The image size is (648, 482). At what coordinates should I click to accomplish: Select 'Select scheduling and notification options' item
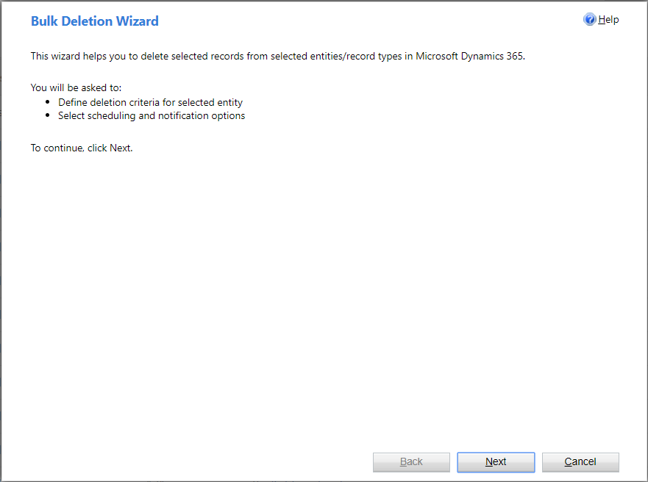152,115
